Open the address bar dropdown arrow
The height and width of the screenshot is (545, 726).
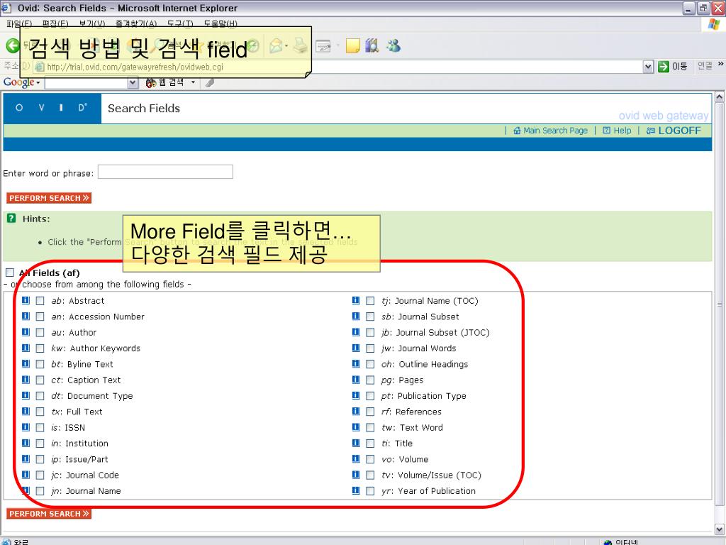(648, 67)
